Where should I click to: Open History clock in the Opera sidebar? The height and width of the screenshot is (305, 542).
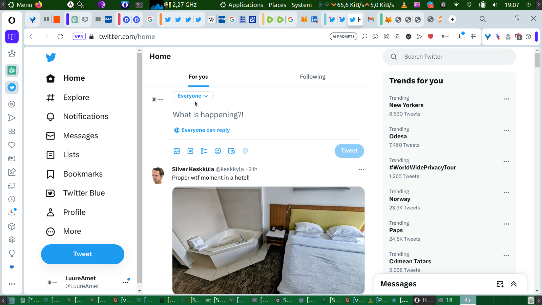click(12, 199)
